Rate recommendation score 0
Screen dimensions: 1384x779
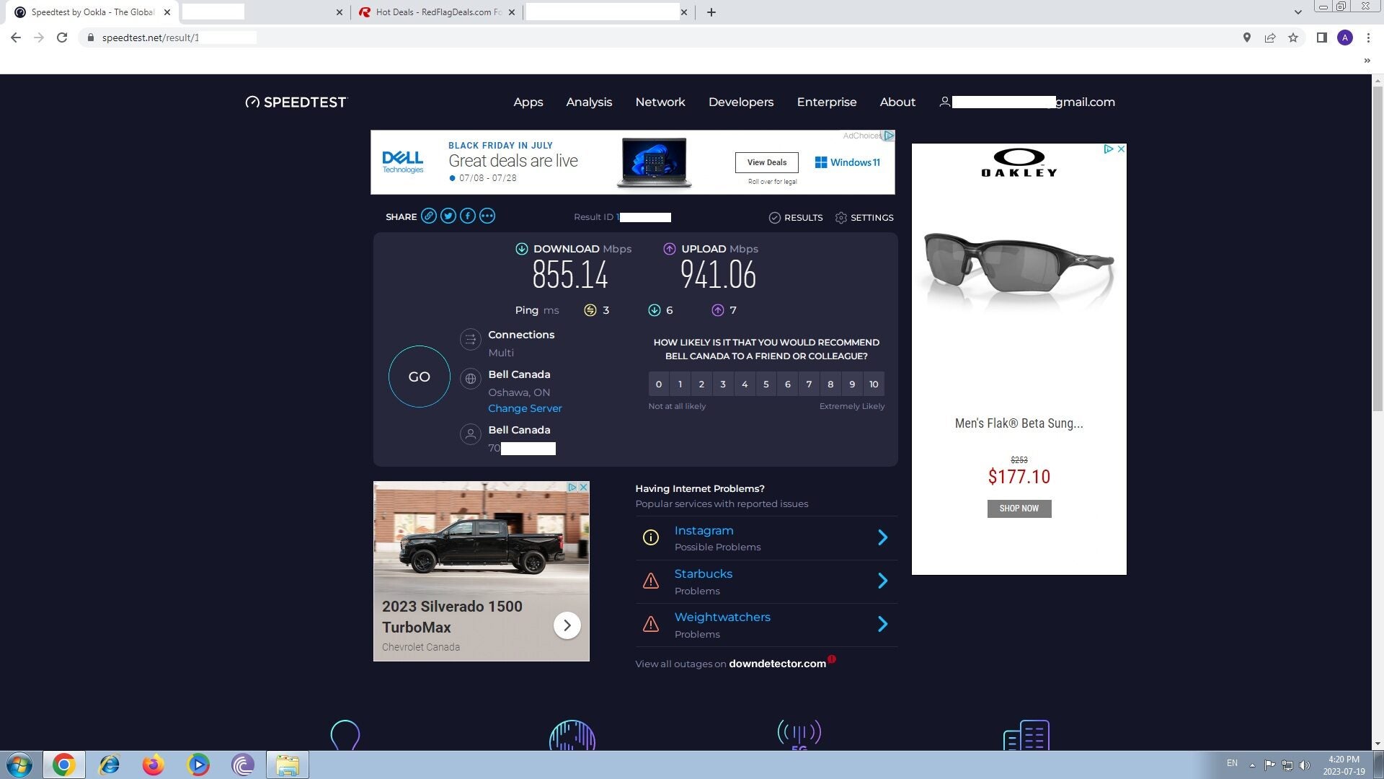point(659,384)
